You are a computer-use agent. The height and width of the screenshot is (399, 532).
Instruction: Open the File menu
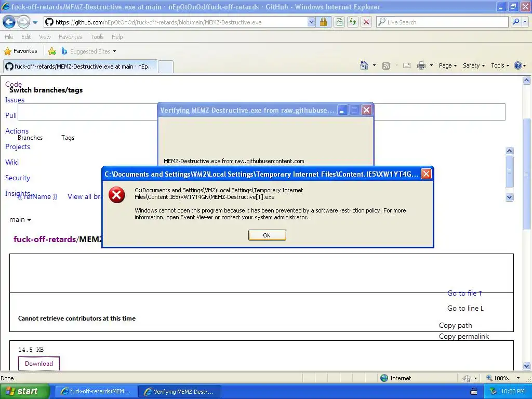(9, 37)
